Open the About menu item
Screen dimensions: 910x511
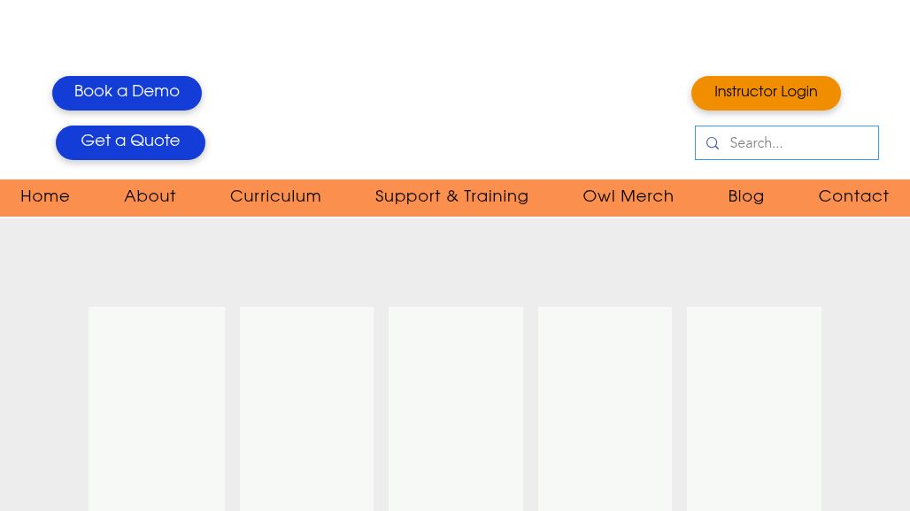[x=150, y=197]
